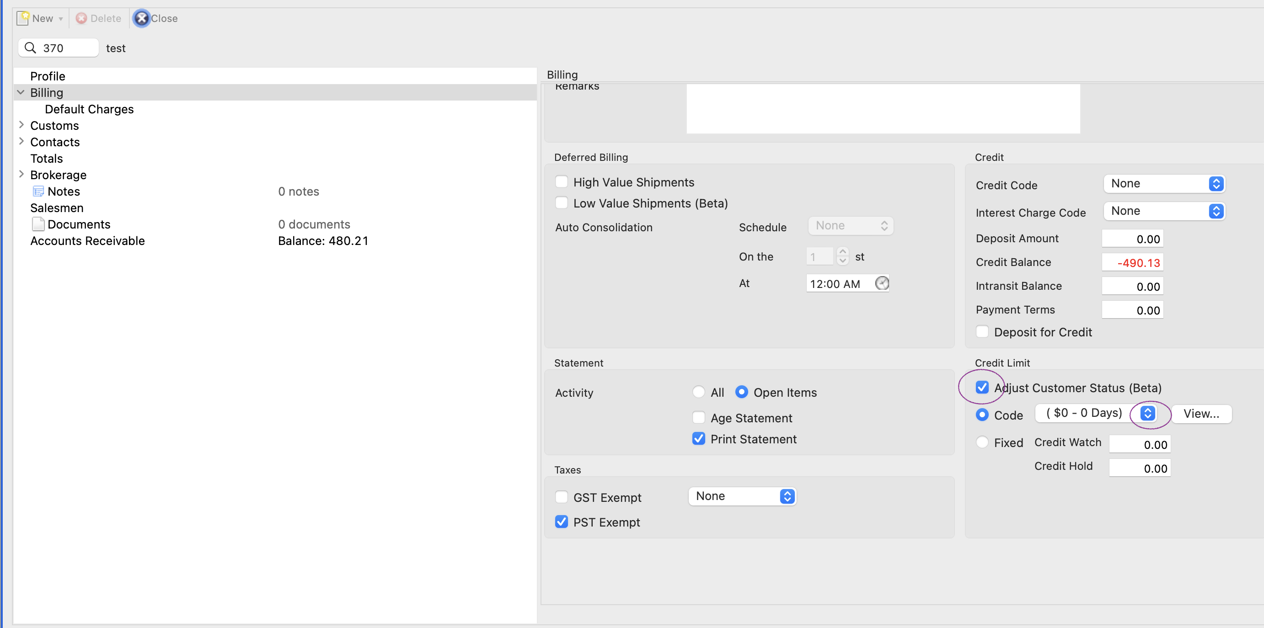Click the New document icon

pyautogui.click(x=22, y=18)
